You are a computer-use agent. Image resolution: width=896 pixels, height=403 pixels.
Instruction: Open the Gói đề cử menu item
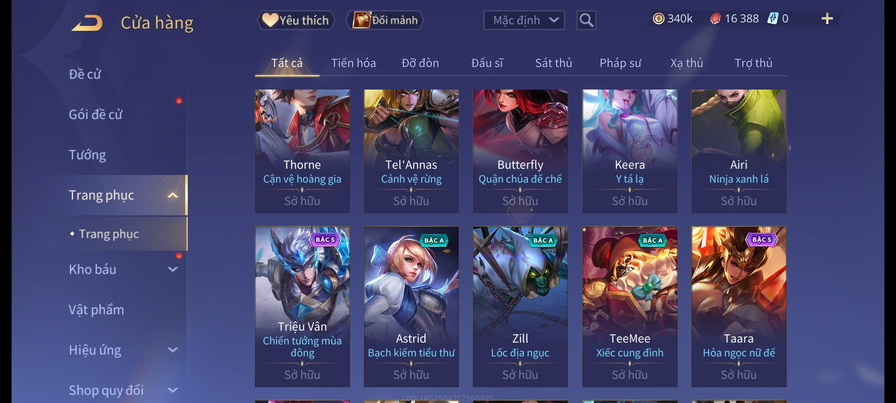(96, 114)
